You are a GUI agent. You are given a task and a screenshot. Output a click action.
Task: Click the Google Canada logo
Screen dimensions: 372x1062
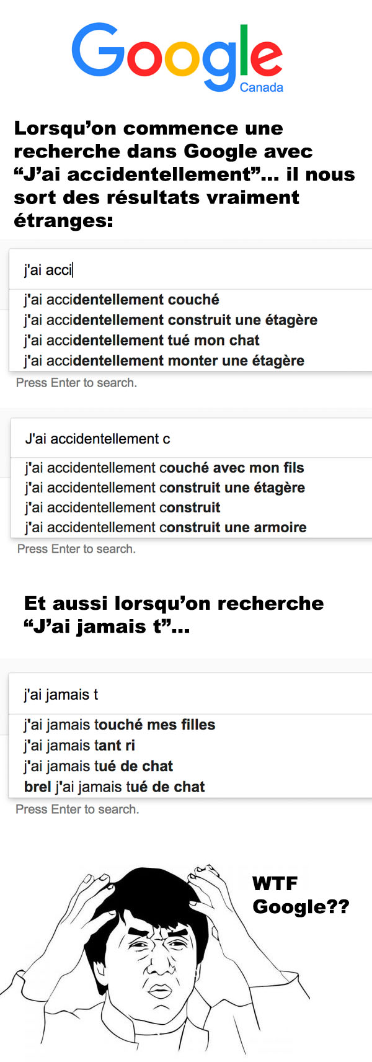[177, 58]
